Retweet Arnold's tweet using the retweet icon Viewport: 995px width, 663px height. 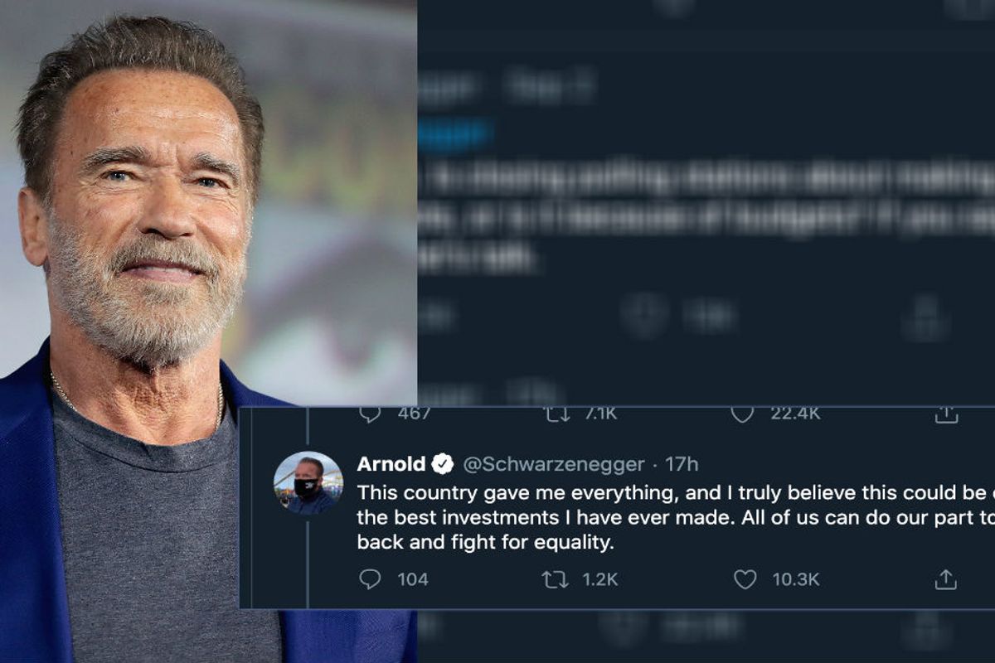555,579
